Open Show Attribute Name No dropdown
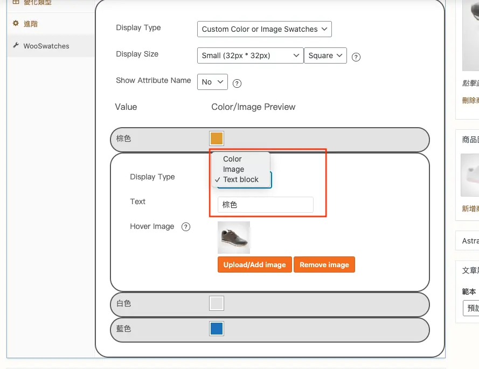 click(213, 82)
